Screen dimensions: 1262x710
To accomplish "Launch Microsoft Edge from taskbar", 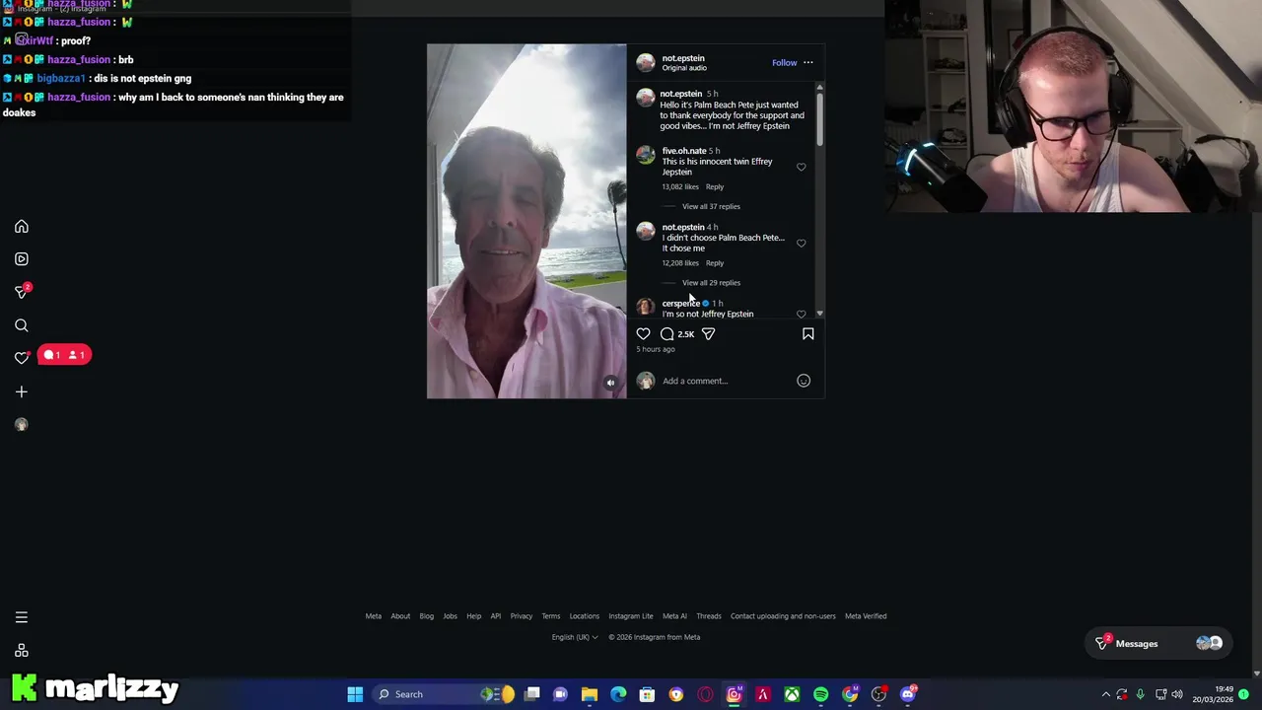I will (x=618, y=694).
